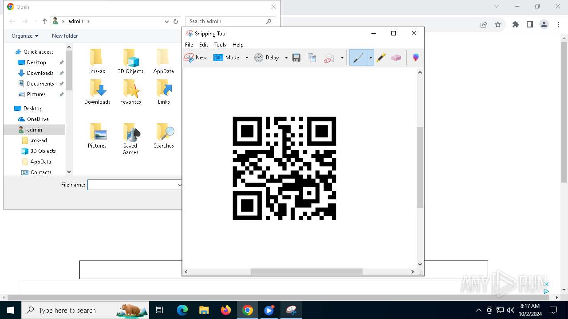Launch Microsoft Edge from taskbar
Image resolution: width=568 pixels, height=319 pixels.
coord(182,310)
